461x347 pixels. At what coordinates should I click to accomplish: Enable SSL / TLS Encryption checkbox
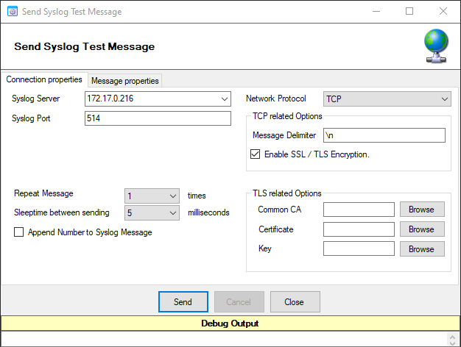tap(256, 154)
